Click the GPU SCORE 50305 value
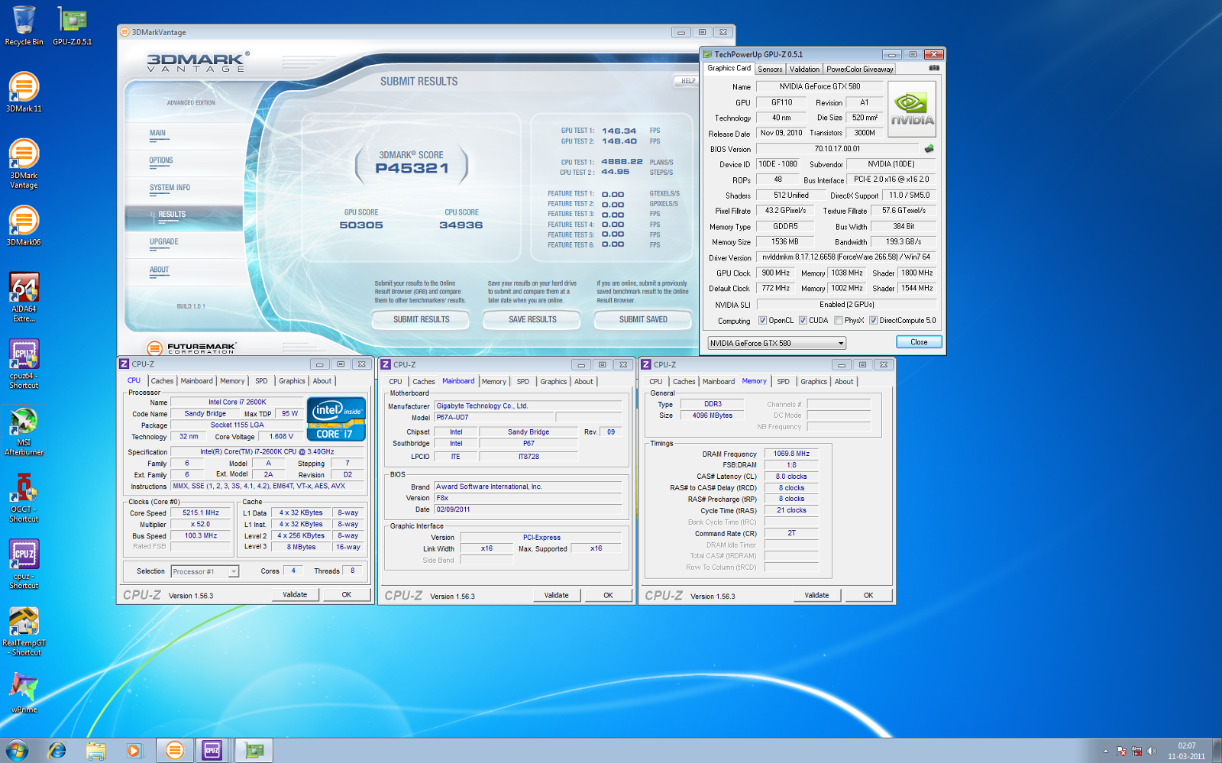Image resolution: width=1222 pixels, height=763 pixels. pyautogui.click(x=361, y=225)
